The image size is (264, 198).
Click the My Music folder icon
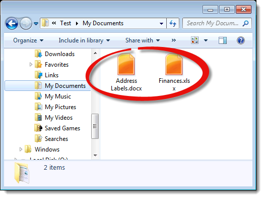[38, 96]
